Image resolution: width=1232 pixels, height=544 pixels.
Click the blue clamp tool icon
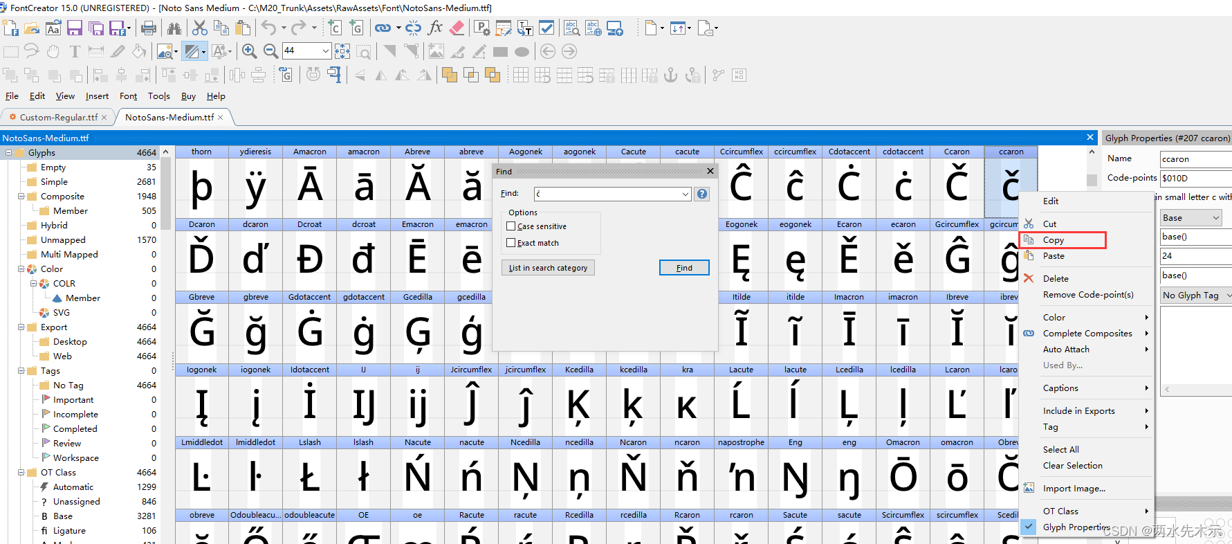point(334,75)
